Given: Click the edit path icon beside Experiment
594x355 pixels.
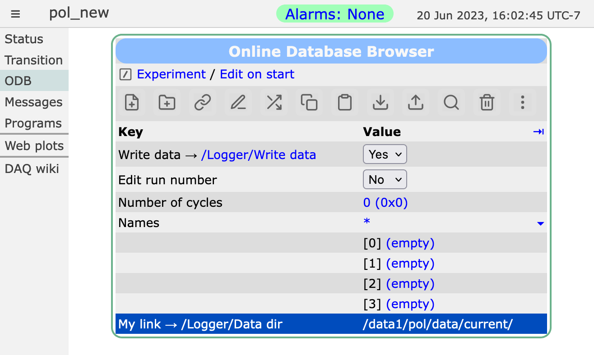Looking at the screenshot, I should [125, 74].
